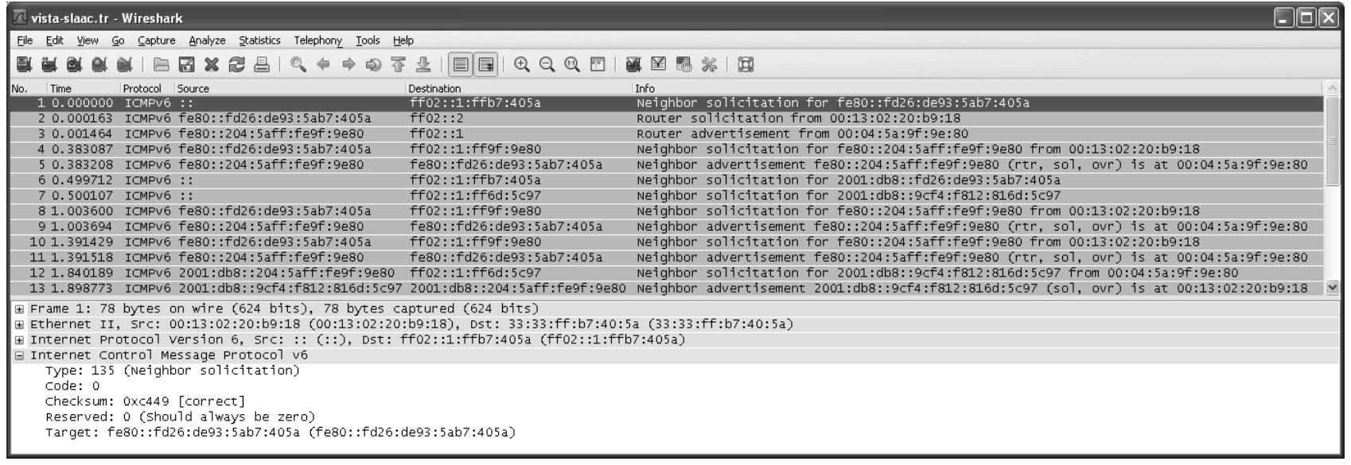Sort by Protocol column header
Viewport: 1351px width, 465px height.
coord(146,88)
